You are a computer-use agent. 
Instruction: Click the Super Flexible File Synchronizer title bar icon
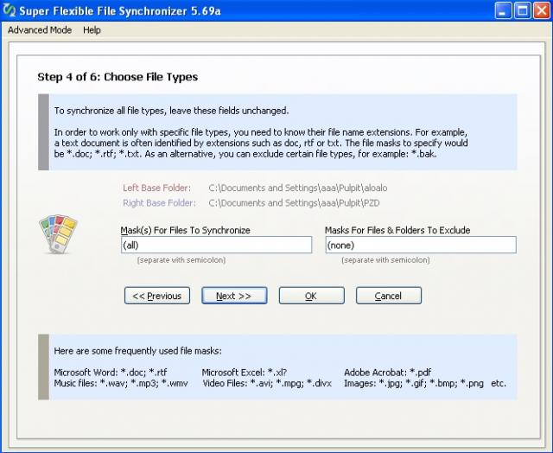tap(10, 10)
